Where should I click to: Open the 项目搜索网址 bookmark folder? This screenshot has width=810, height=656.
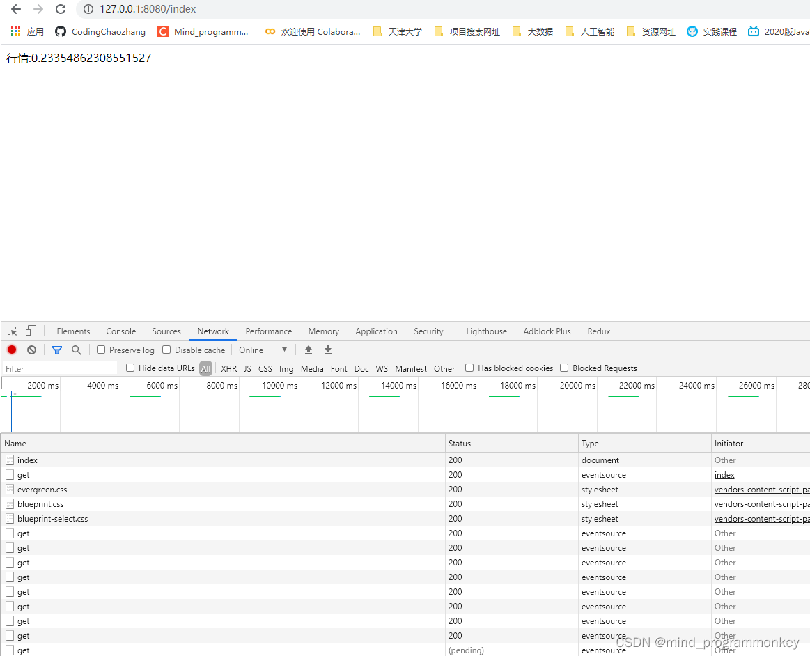pos(467,31)
